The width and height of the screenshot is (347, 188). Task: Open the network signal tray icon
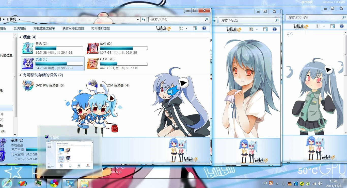314,183
